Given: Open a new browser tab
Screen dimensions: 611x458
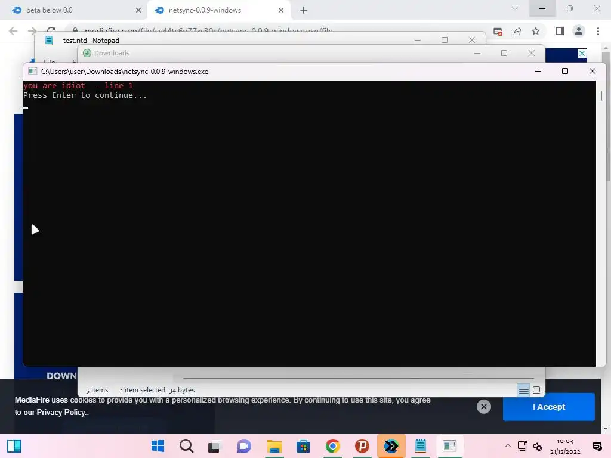Looking at the screenshot, I should [304, 10].
